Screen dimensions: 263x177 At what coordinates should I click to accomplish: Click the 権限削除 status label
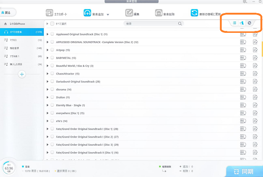167,167
